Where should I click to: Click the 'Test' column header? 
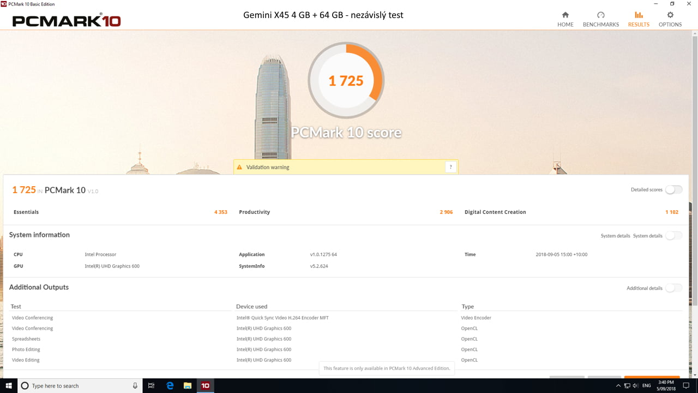pyautogui.click(x=16, y=307)
